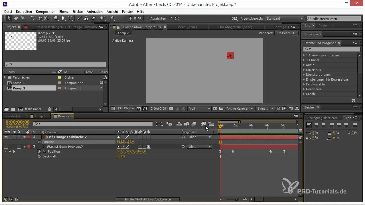Click the yellow label swatch of Farbflächen

click(60, 77)
